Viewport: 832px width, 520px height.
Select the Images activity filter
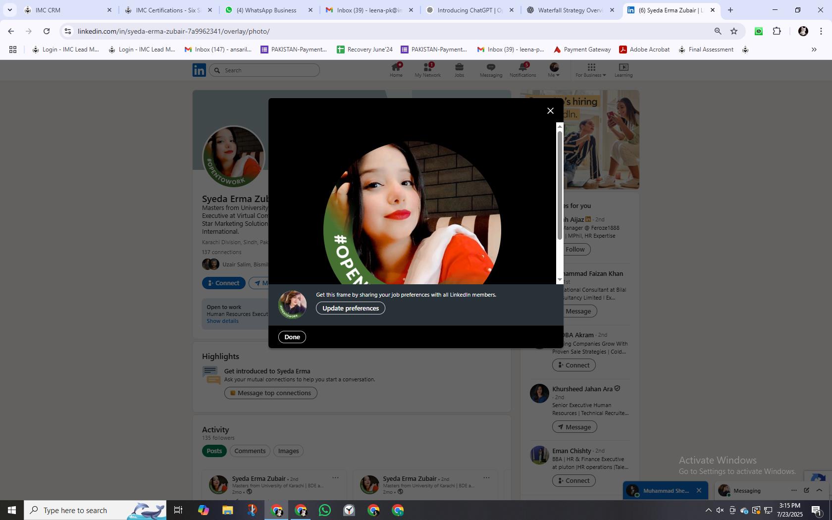[x=288, y=451]
